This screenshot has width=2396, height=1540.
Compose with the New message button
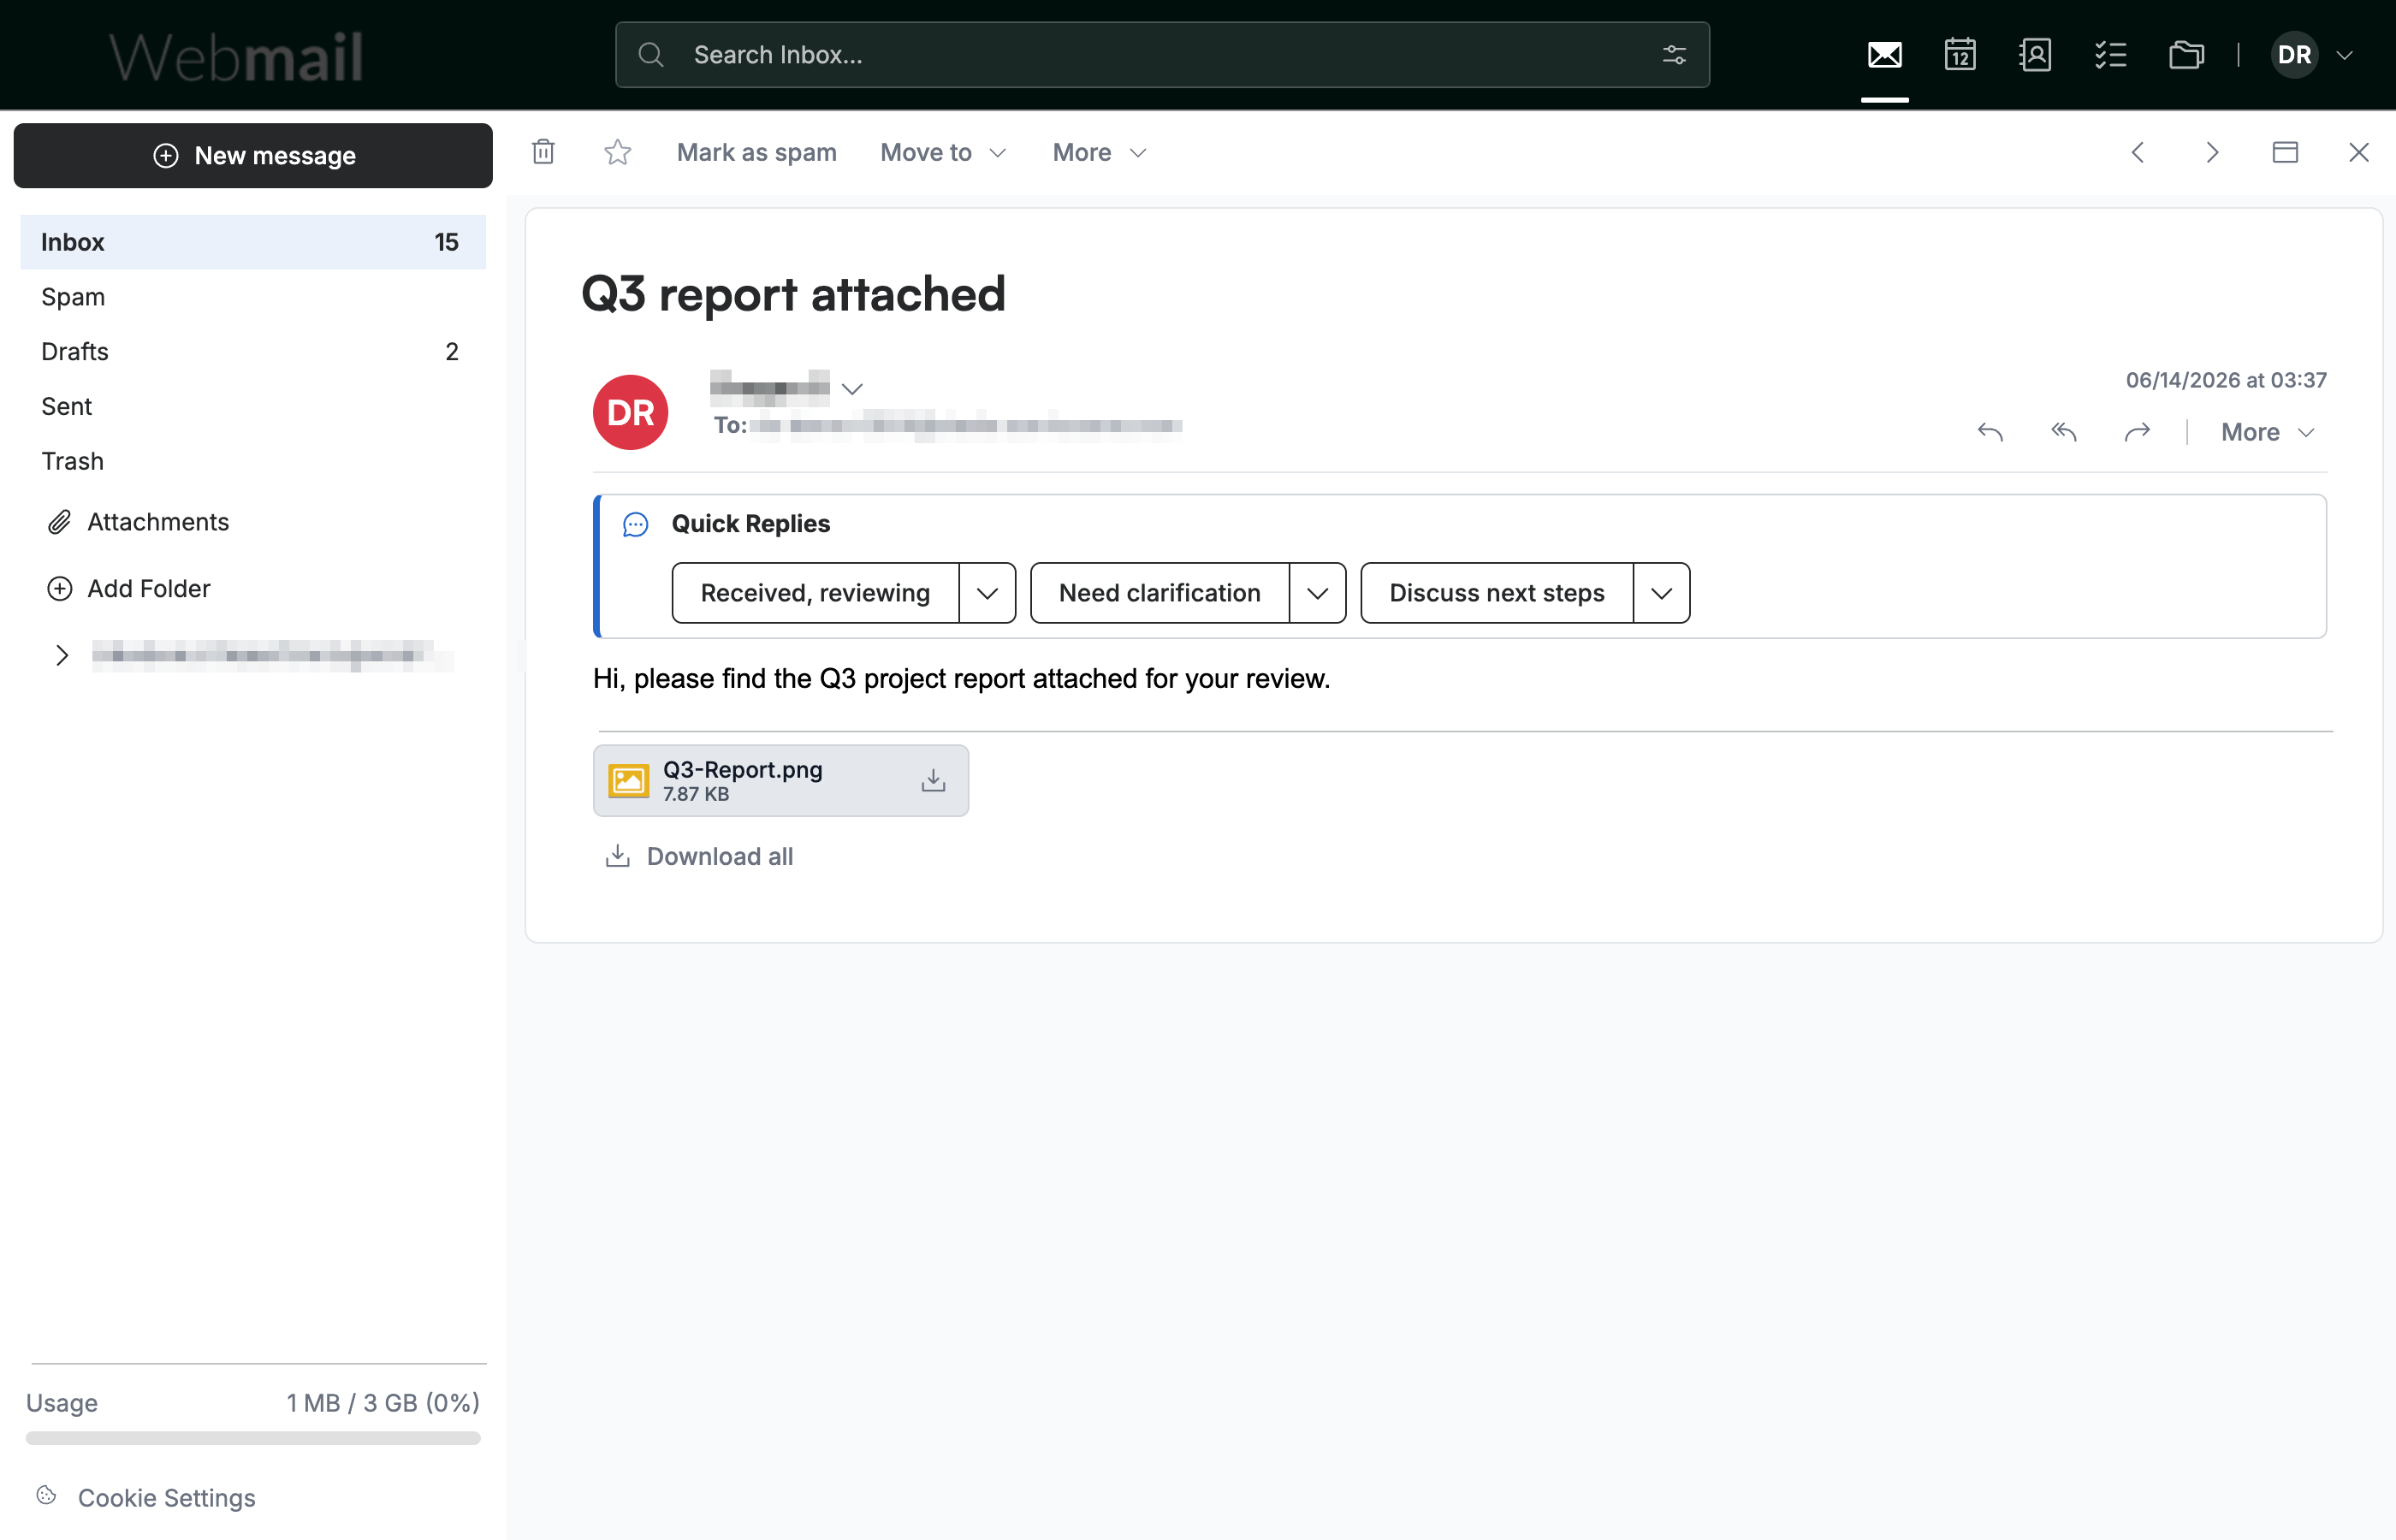click(253, 156)
